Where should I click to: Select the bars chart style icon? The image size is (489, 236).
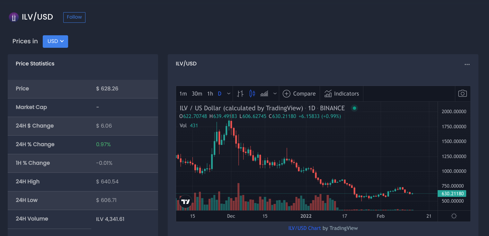point(240,94)
